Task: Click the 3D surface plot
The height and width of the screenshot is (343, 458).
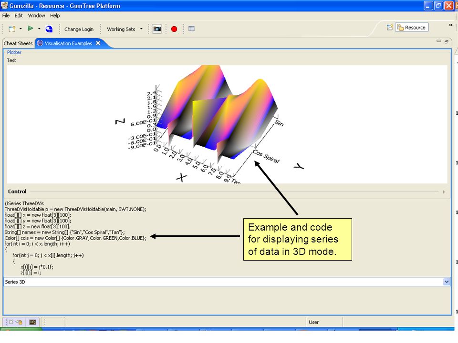Action: 218,115
